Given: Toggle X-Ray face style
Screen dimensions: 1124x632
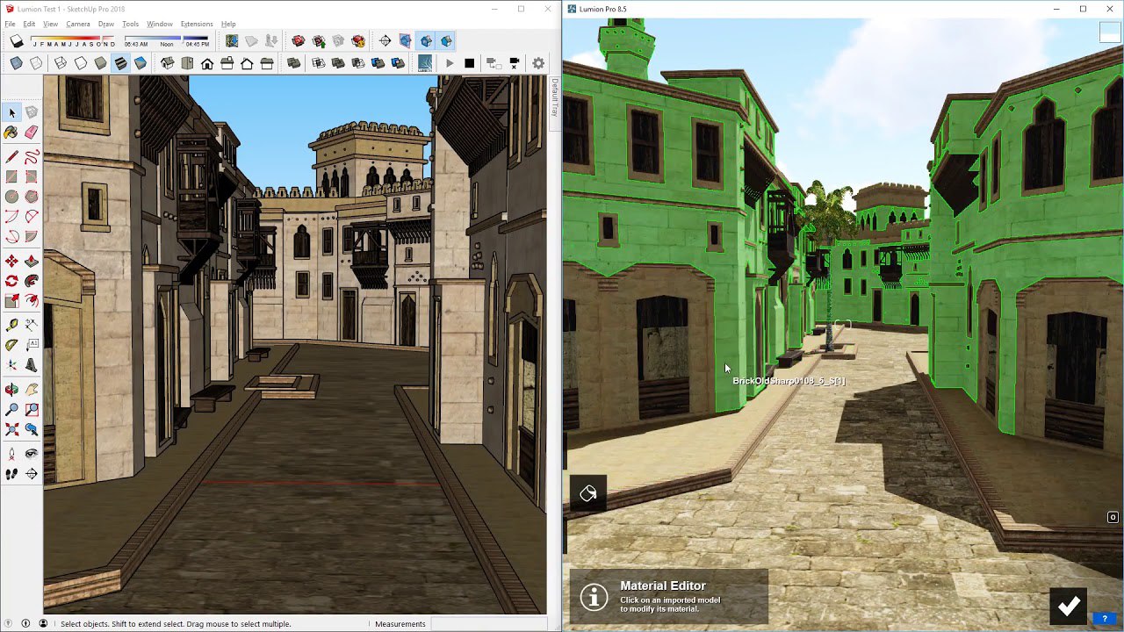Looking at the screenshot, I should (16, 63).
